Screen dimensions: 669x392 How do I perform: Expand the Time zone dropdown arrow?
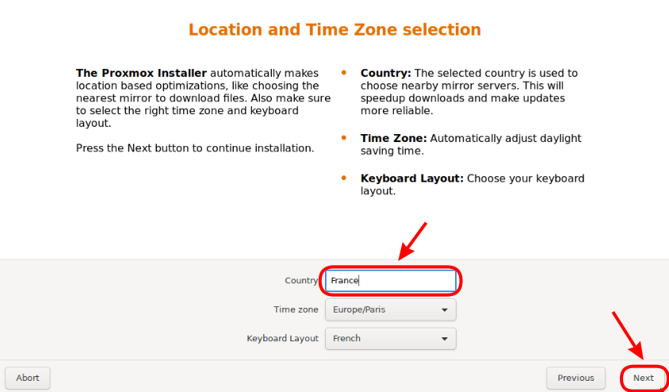pyautogui.click(x=445, y=309)
